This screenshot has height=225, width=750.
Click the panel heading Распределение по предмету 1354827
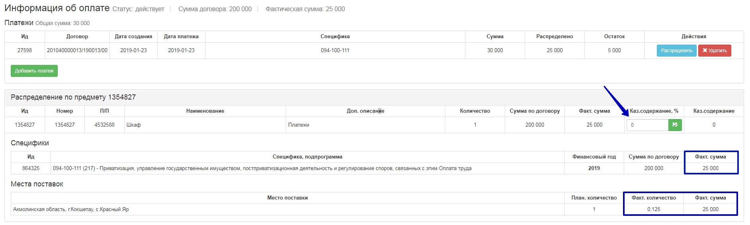tap(73, 97)
